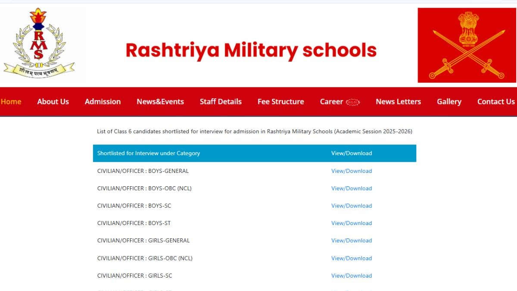
Task: Navigate to News Letters
Action: click(398, 102)
